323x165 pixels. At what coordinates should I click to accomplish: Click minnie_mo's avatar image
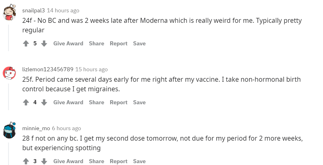tap(9, 130)
